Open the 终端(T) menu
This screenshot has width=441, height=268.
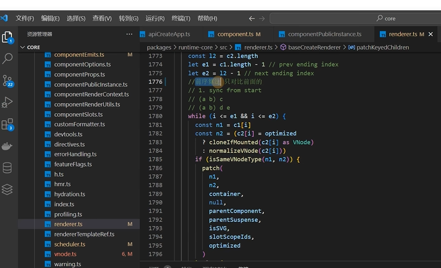click(181, 18)
